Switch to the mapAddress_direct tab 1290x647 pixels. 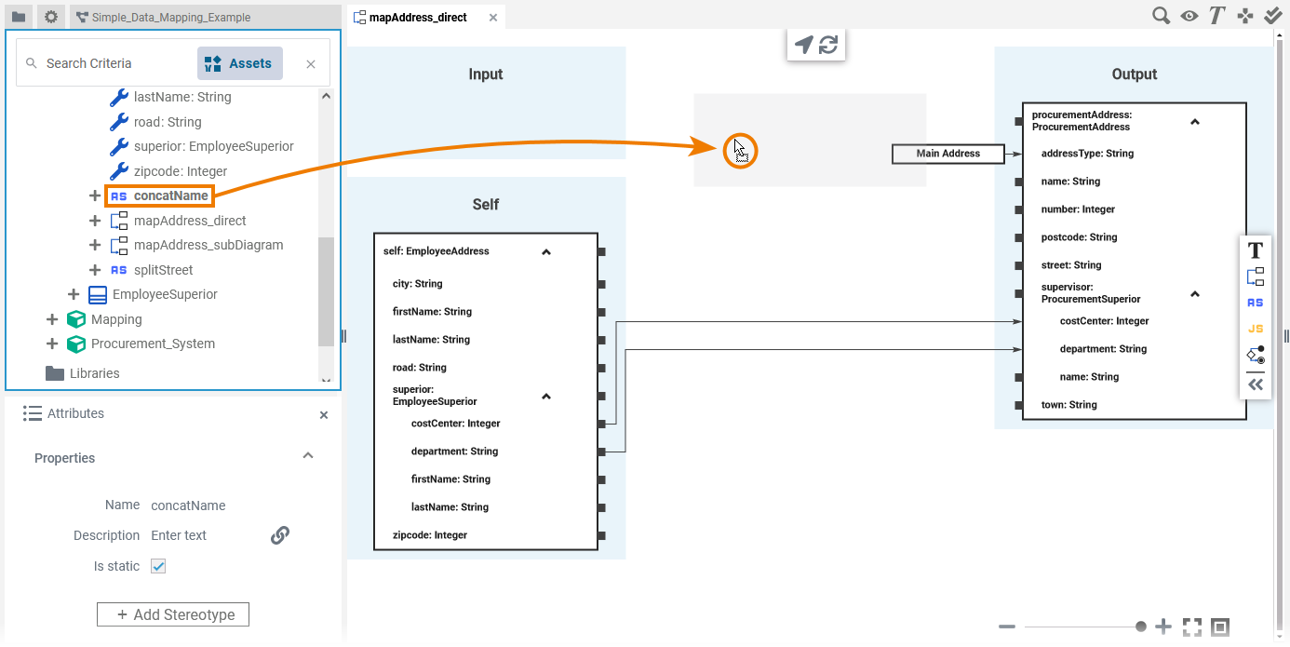tap(419, 16)
